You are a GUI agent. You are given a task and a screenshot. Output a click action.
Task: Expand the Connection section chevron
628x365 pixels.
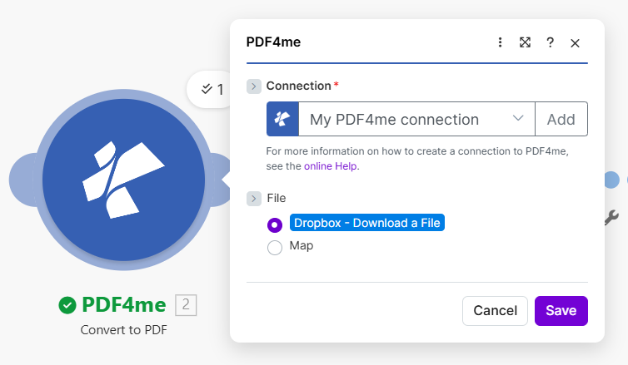[x=254, y=86]
